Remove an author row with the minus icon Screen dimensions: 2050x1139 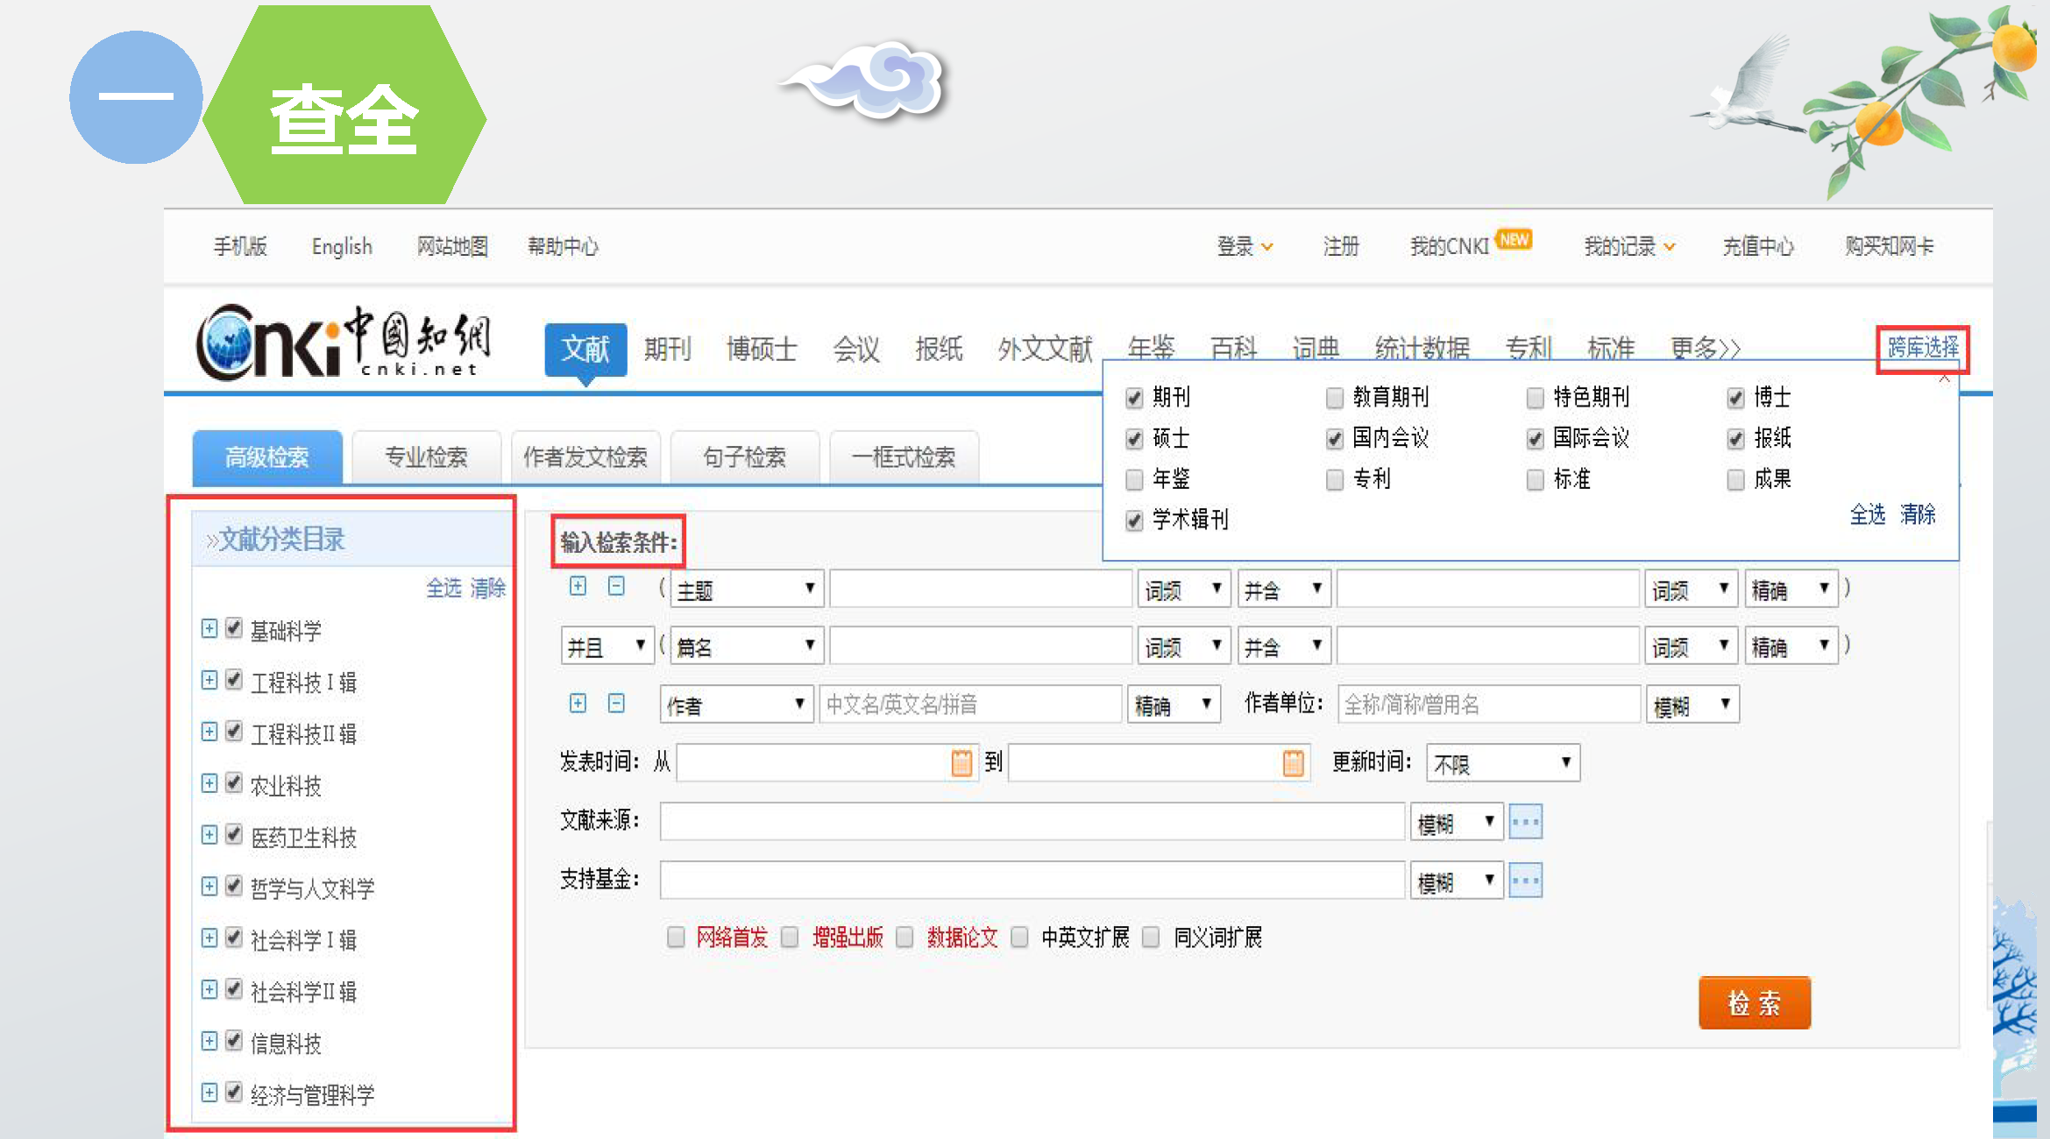[616, 704]
